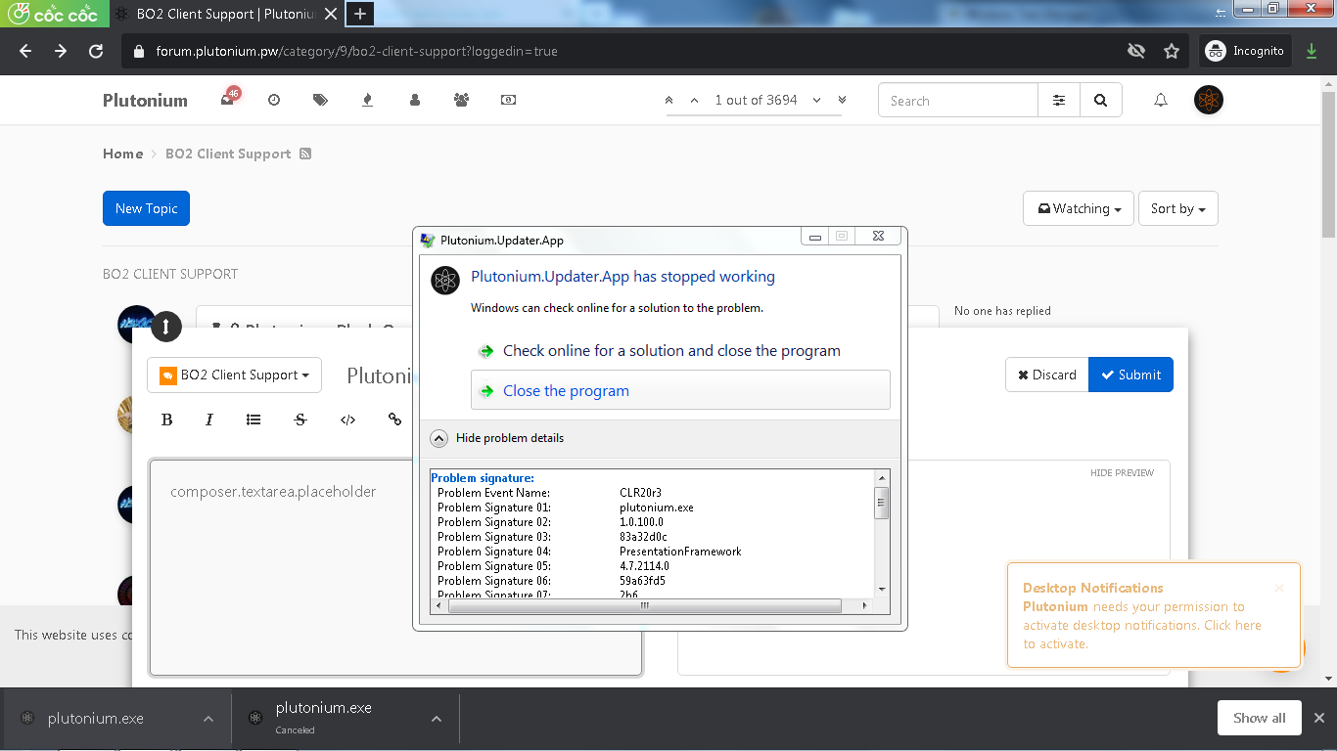The width and height of the screenshot is (1337, 751).
Task: Jump to first topic with double-up arrows
Action: click(668, 100)
